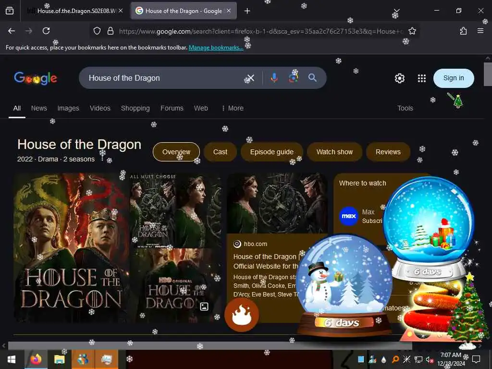The height and width of the screenshot is (369, 492).
Task: Open HBO Original poster thumbnail
Action: coord(175,285)
